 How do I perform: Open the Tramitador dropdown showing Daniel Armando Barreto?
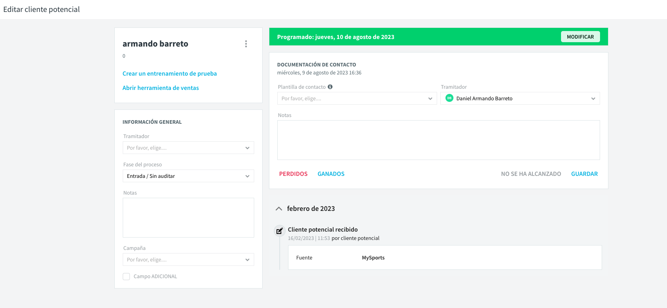[x=520, y=98]
